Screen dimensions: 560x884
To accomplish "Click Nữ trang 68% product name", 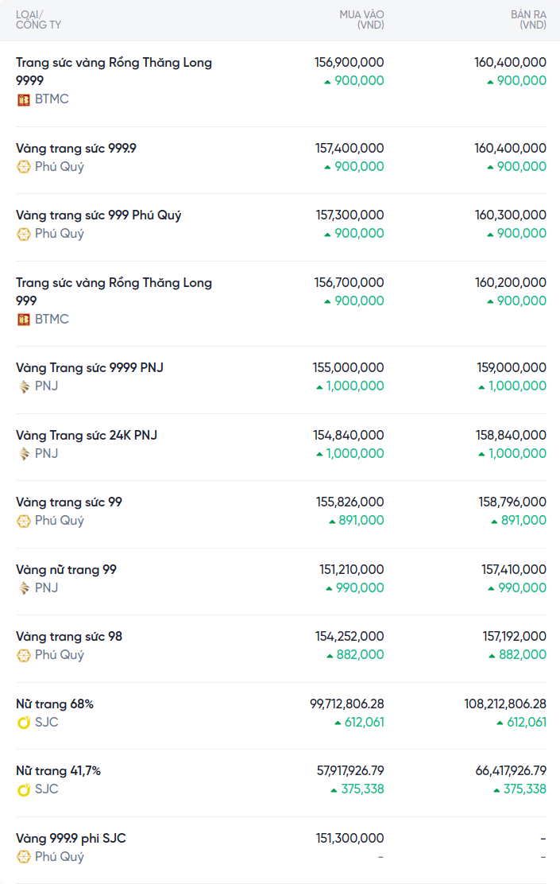I will click(x=55, y=704).
